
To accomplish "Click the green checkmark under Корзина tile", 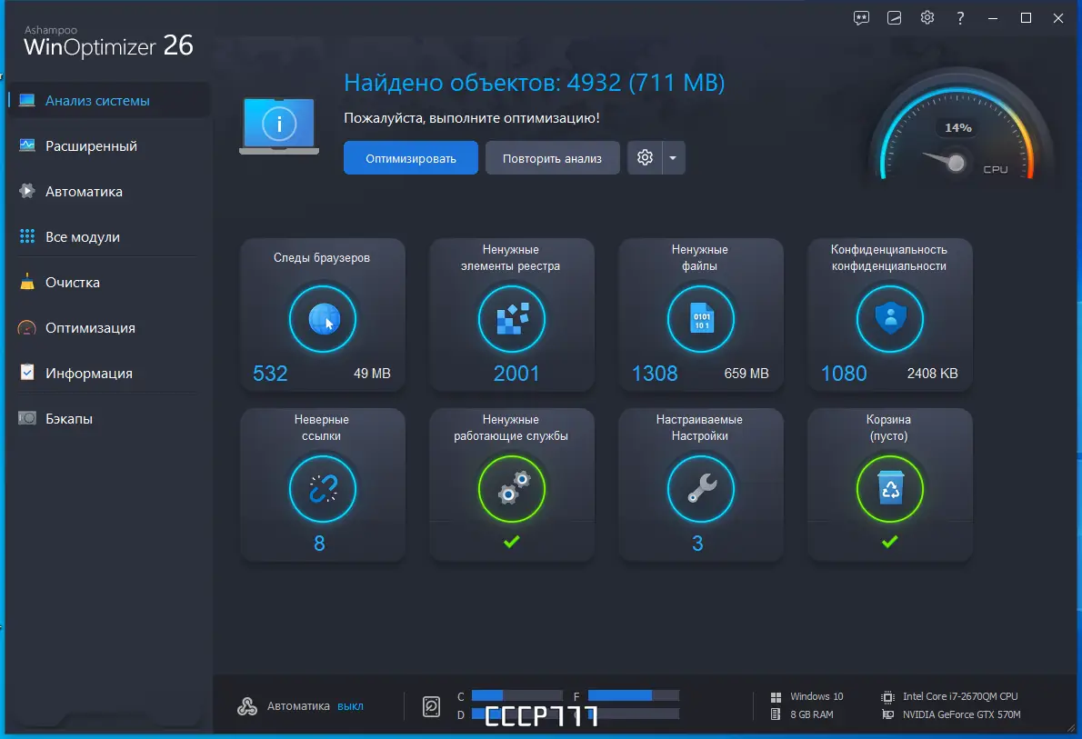I will point(889,543).
